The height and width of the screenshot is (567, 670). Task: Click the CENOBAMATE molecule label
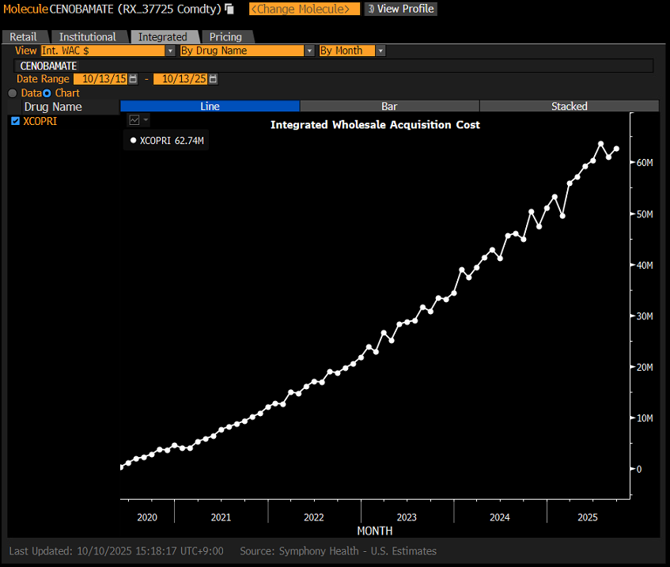(x=48, y=66)
